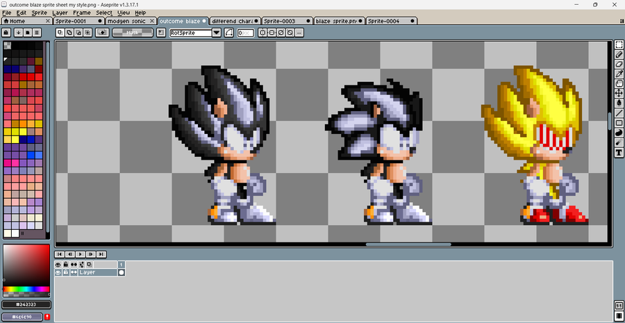Viewport: 625px width, 323px height.
Task: Choose the Replace selection mode icon
Action: [x=60, y=33]
